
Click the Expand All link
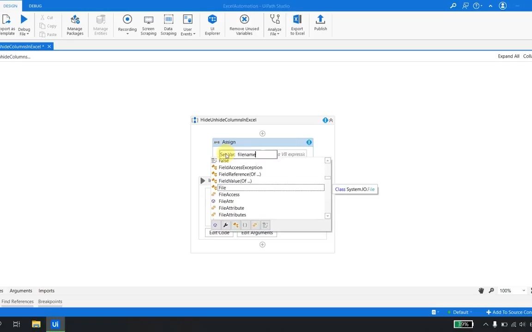(508, 56)
